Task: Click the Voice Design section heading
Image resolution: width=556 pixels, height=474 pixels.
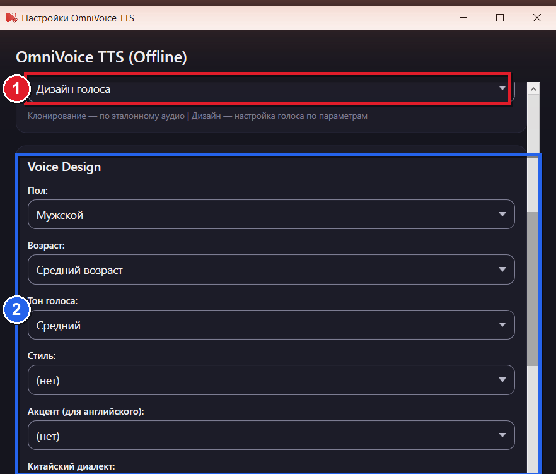Action: (x=64, y=167)
